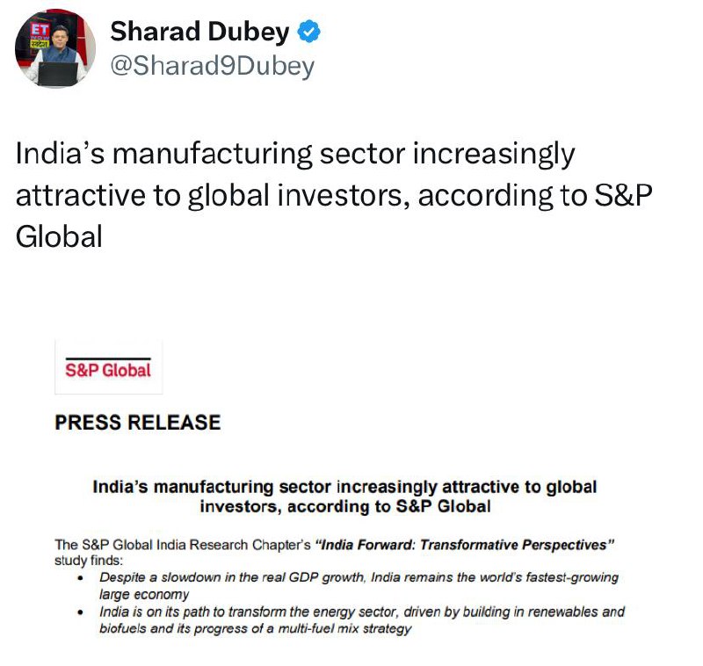Image resolution: width=703 pixels, height=666 pixels.
Task: Click the second bullet point dot
Action: click(81, 612)
